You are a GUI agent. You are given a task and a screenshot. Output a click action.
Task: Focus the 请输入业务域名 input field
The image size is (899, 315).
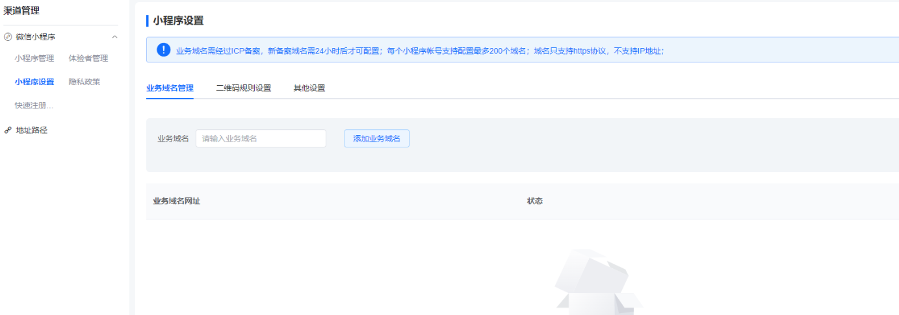(x=261, y=138)
